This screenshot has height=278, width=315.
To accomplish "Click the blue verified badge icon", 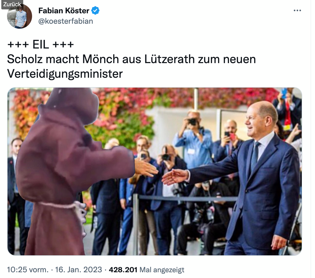I will click(95, 11).
